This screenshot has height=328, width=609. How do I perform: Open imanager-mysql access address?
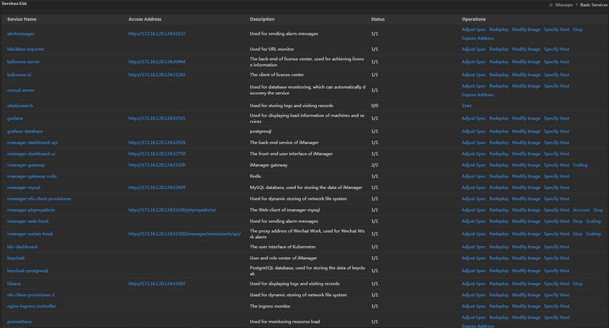[x=157, y=188]
